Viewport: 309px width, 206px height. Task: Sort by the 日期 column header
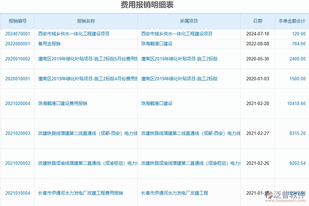pyautogui.click(x=257, y=21)
